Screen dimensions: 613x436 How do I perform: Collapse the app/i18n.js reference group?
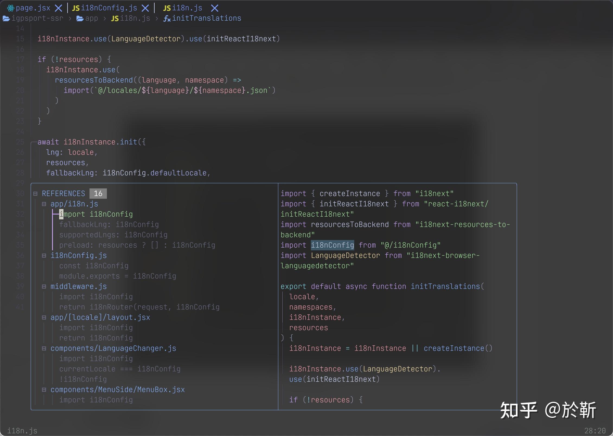coord(44,204)
